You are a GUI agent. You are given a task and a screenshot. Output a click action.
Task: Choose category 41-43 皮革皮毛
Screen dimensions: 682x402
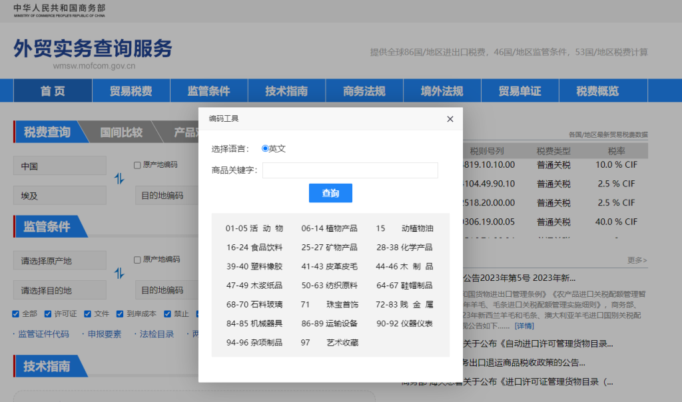(x=329, y=266)
